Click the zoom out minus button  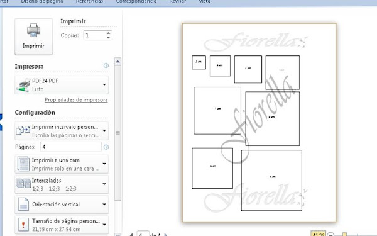(x=331, y=234)
